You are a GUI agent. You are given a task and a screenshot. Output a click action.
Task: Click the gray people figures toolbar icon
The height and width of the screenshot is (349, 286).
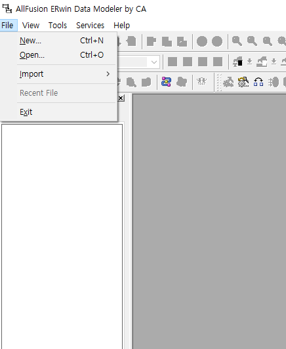click(201, 81)
